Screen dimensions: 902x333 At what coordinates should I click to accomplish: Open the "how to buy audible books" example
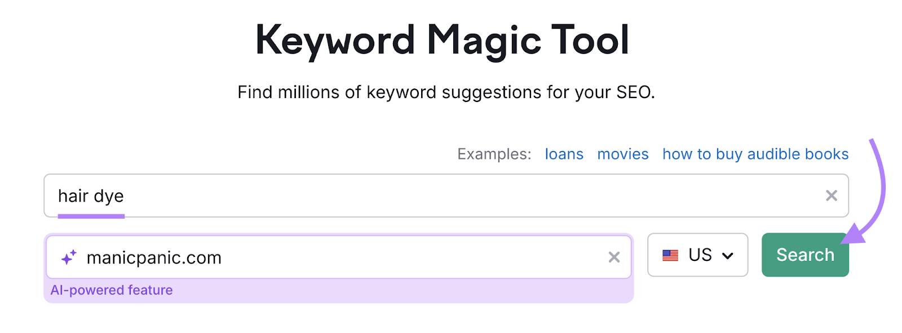[x=755, y=154]
